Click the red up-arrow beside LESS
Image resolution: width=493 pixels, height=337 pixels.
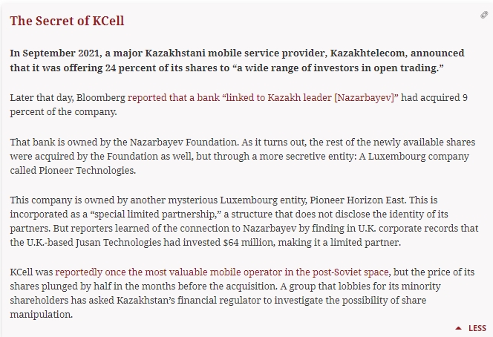tap(459, 328)
